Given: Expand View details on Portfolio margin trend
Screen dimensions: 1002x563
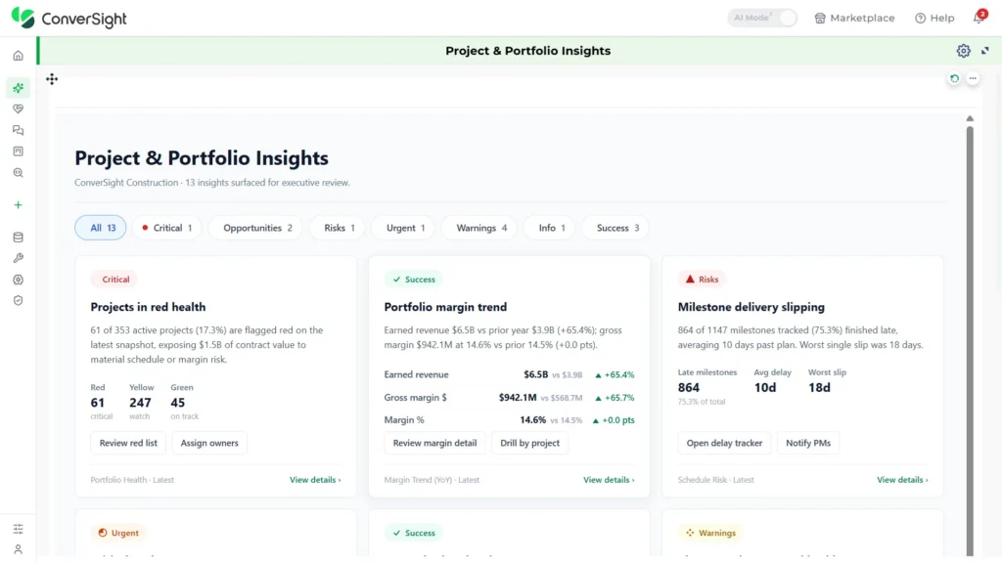Looking at the screenshot, I should 609,480.
